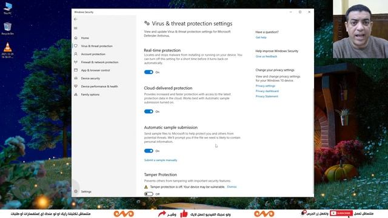The image size is (388, 218).
Task: Click the App & browser control icon
Action: point(76,70)
